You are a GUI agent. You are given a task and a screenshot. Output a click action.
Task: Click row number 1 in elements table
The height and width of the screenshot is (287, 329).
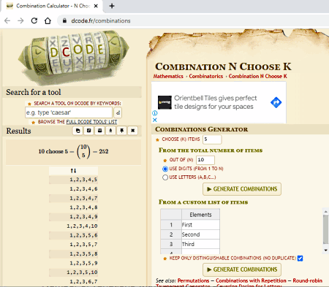pyautogui.click(x=171, y=225)
